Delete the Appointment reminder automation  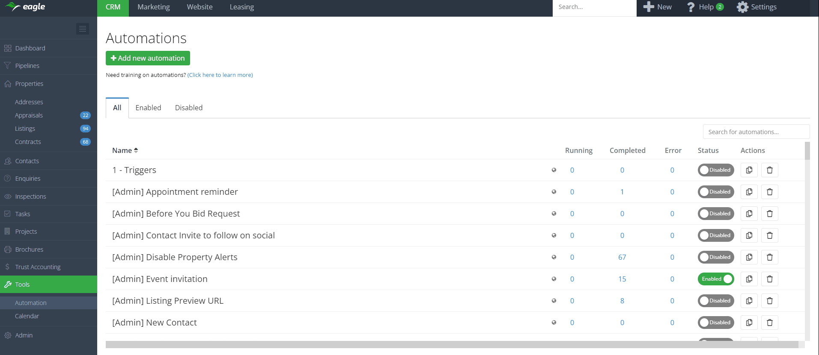769,192
